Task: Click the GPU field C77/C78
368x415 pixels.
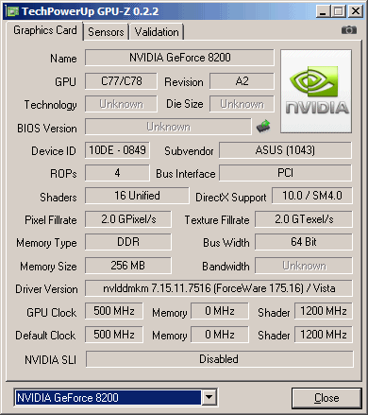Action: click(x=121, y=81)
